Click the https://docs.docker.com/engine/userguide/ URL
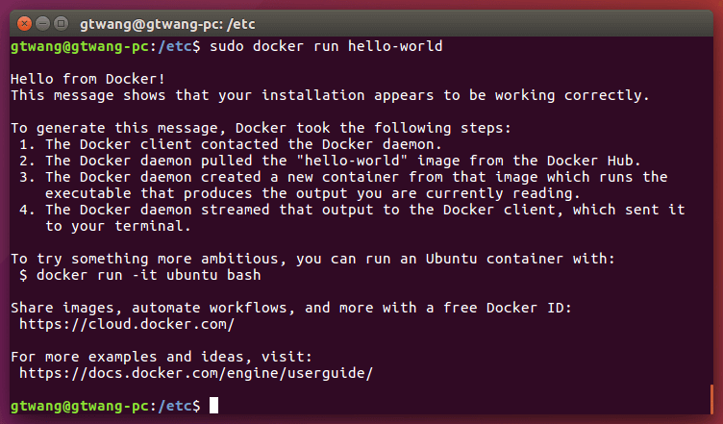Screen dimensions: 723x424 (196, 373)
